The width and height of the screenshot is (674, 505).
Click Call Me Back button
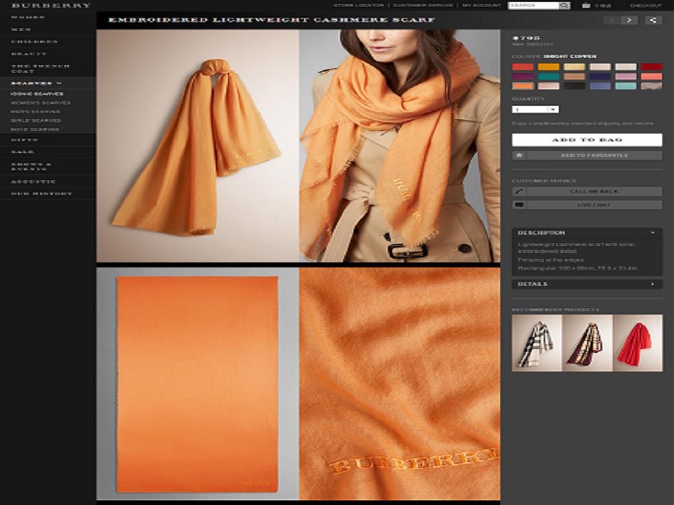pos(594,191)
